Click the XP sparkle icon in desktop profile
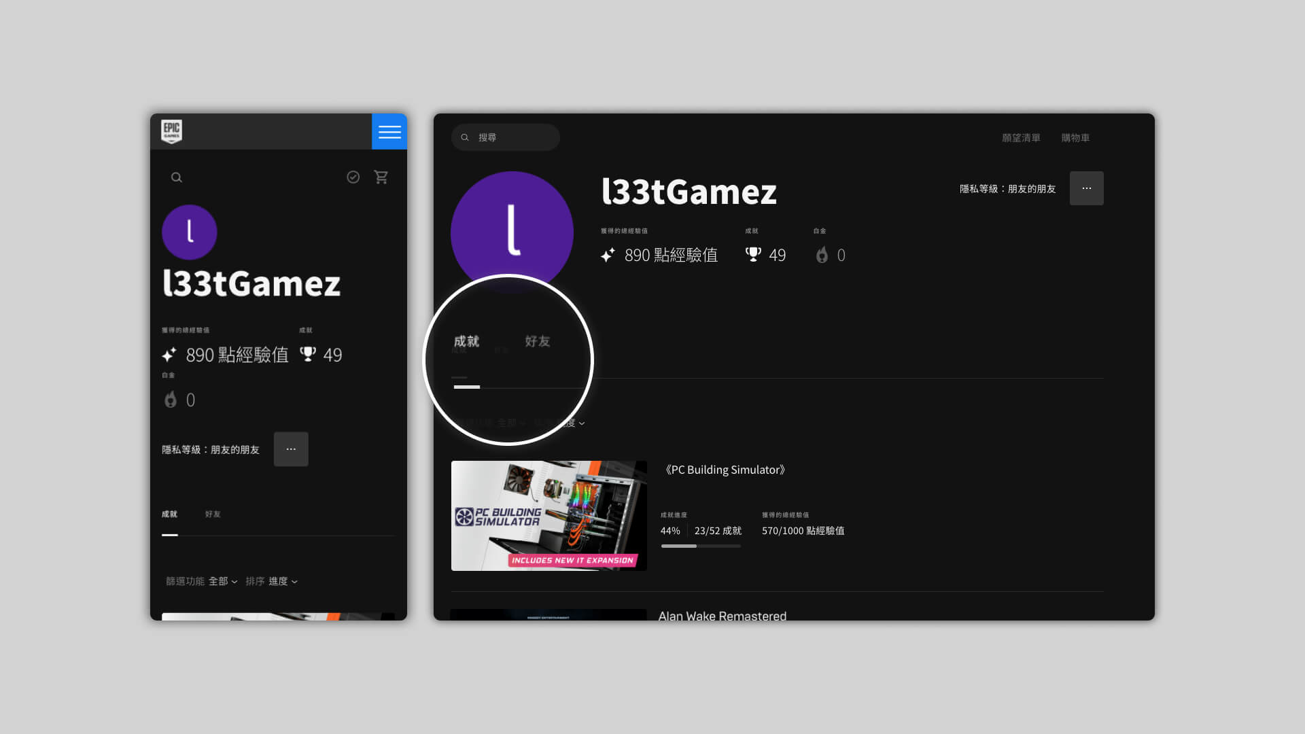Image resolution: width=1305 pixels, height=734 pixels. click(x=608, y=255)
